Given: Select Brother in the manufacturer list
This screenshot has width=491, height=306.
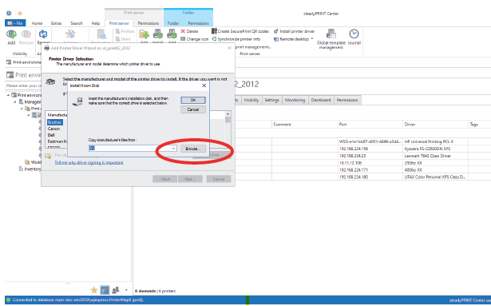Looking at the screenshot, I should [x=55, y=122].
